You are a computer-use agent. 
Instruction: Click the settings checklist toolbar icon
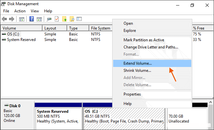pyautogui.click(x=79, y=19)
